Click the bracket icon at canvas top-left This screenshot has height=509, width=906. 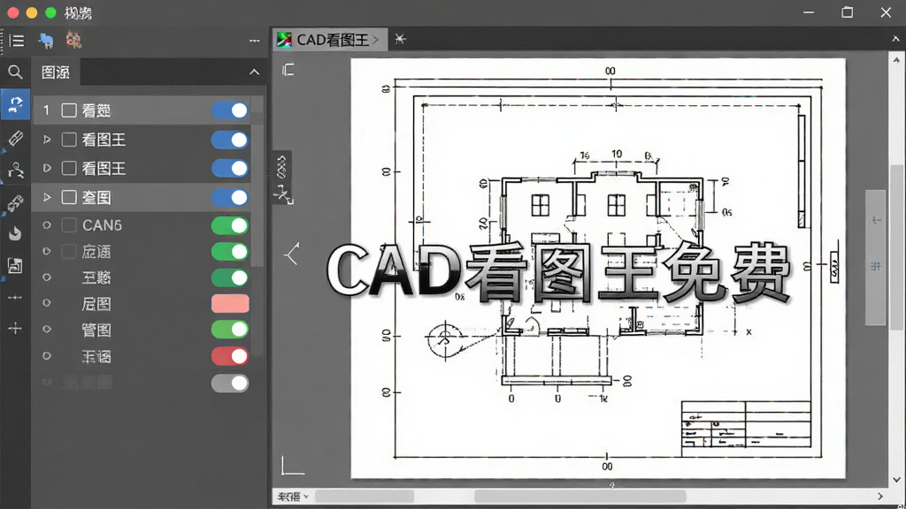[x=288, y=70]
